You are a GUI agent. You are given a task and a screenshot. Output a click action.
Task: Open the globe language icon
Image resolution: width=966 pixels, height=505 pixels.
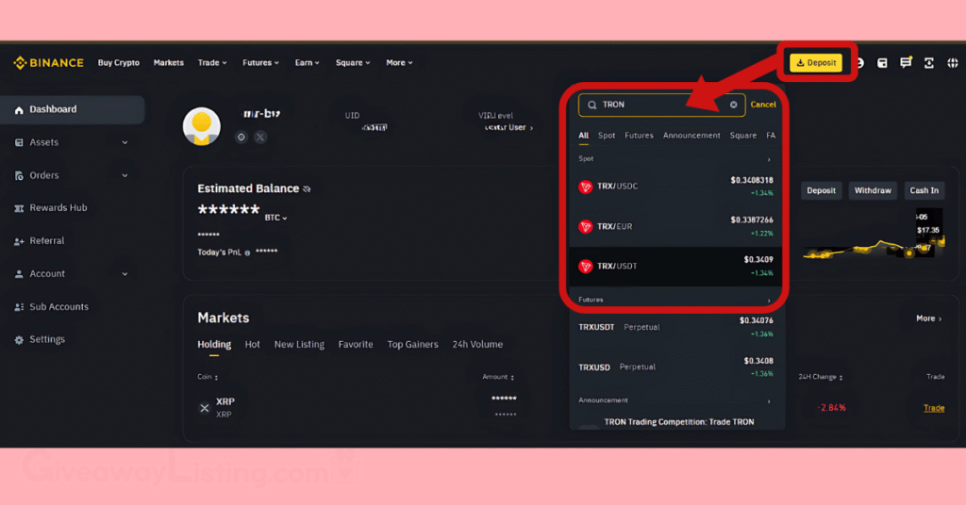point(953,63)
